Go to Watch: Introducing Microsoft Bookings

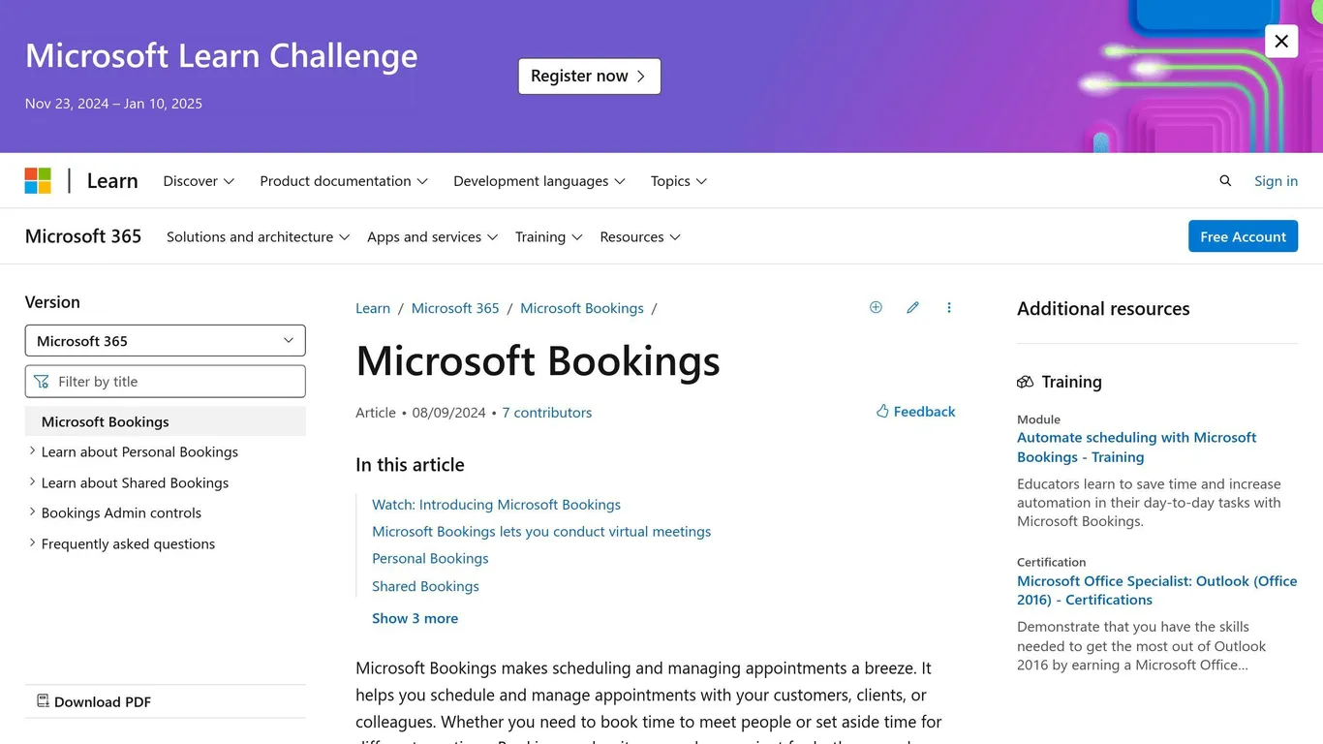coord(496,504)
